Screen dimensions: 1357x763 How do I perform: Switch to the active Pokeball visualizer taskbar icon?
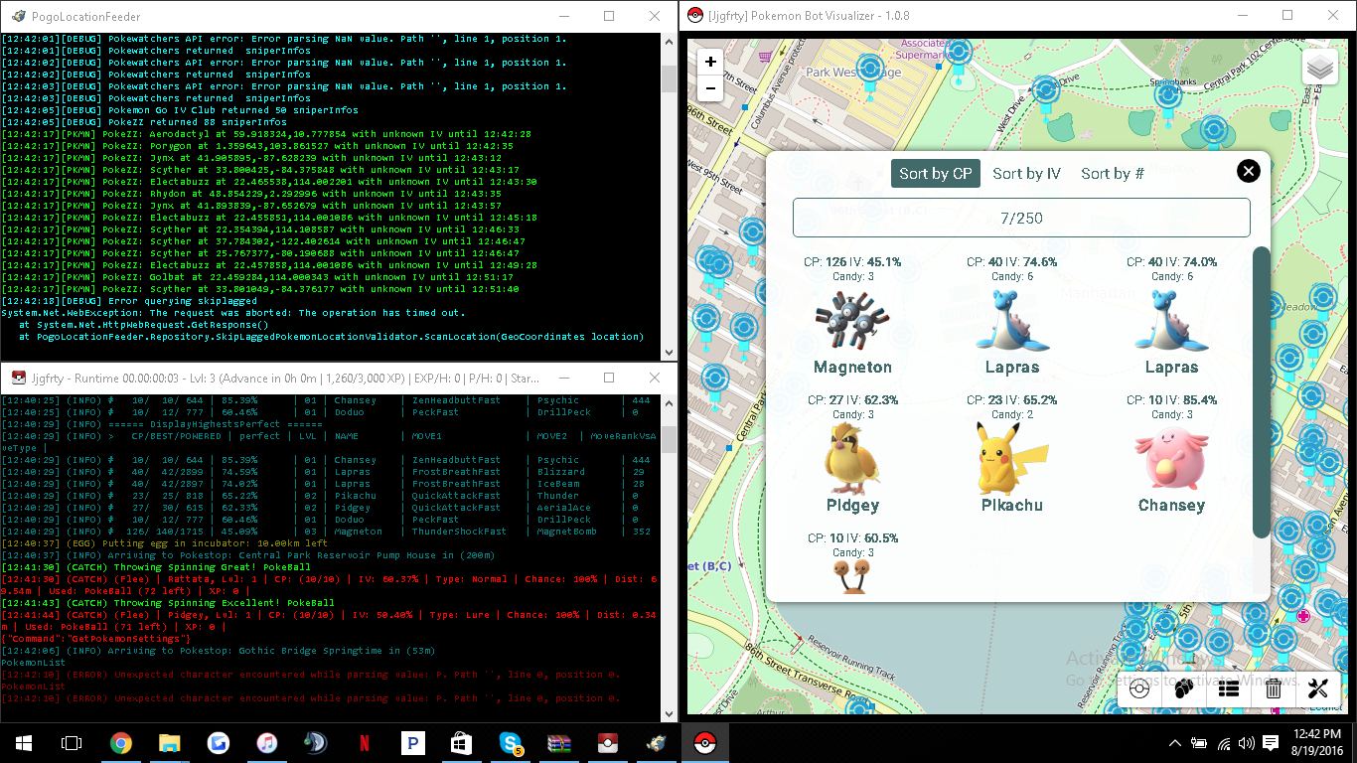705,742
